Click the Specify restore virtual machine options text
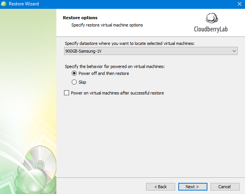 click(107, 25)
